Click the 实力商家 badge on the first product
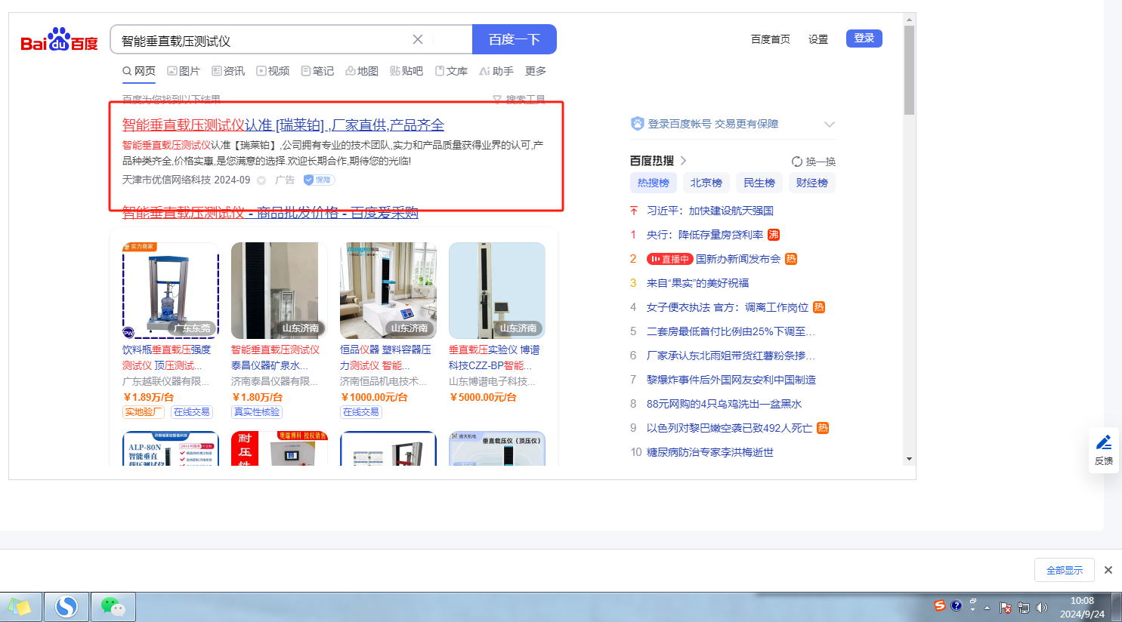This screenshot has height=622, width=1122. [138, 247]
